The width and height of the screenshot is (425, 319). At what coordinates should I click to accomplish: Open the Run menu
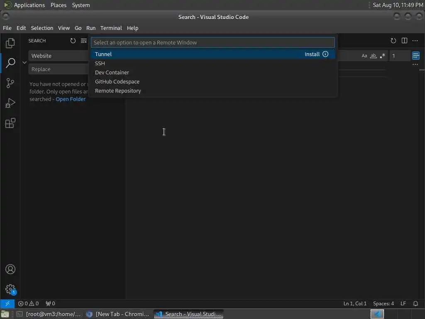click(91, 28)
